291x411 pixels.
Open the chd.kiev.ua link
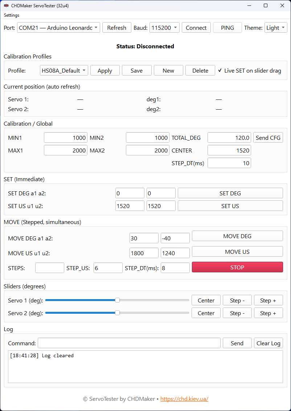point(184,399)
